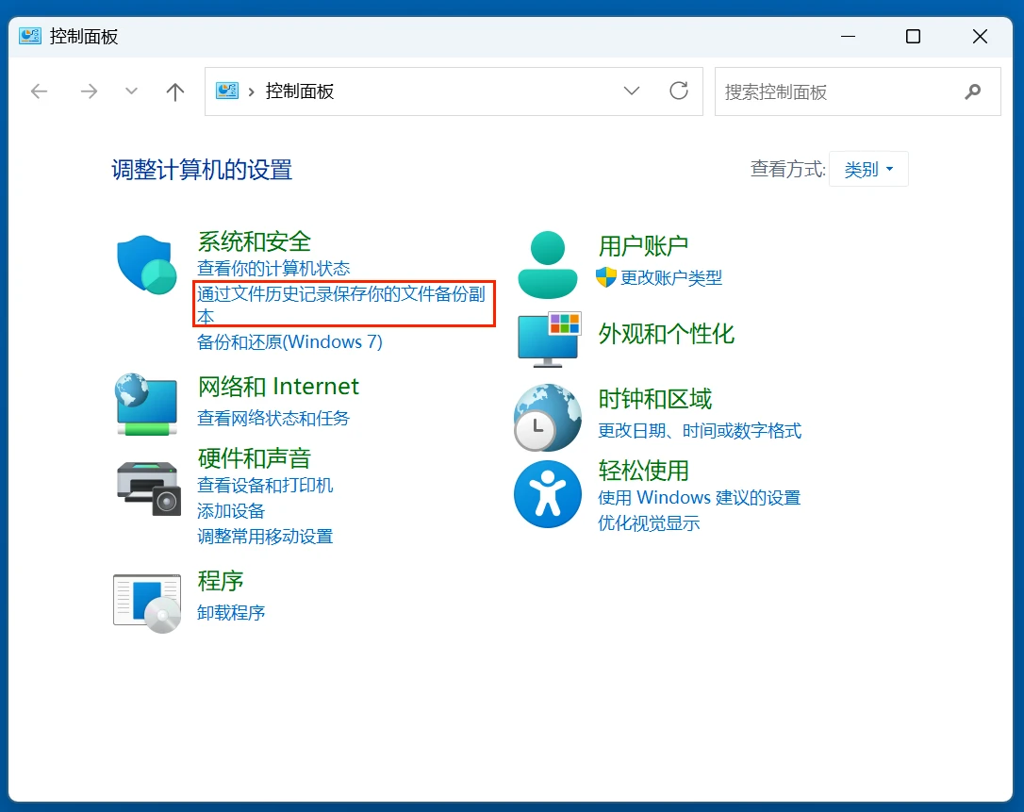The image size is (1024, 812).
Task: Click 更改账户类型 link
Action: pos(671,277)
